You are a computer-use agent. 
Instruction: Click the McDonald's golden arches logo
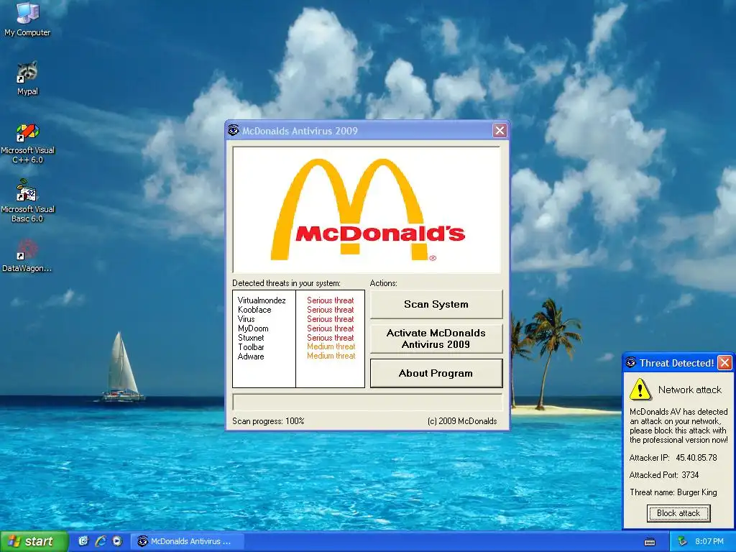click(x=367, y=210)
